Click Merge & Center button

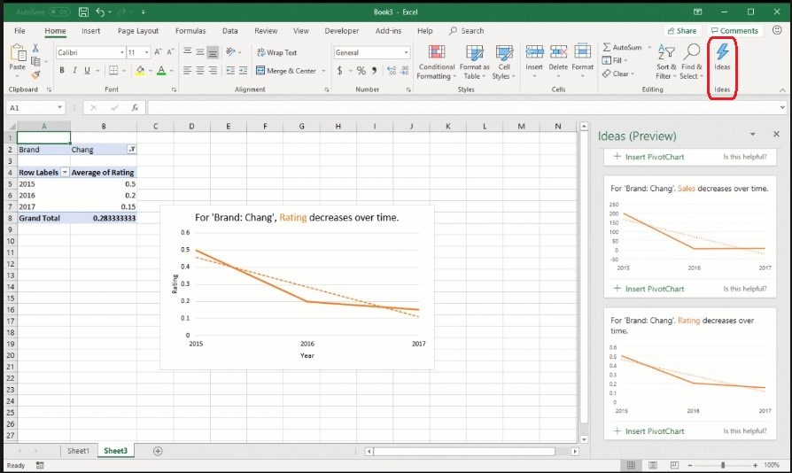[286, 71]
